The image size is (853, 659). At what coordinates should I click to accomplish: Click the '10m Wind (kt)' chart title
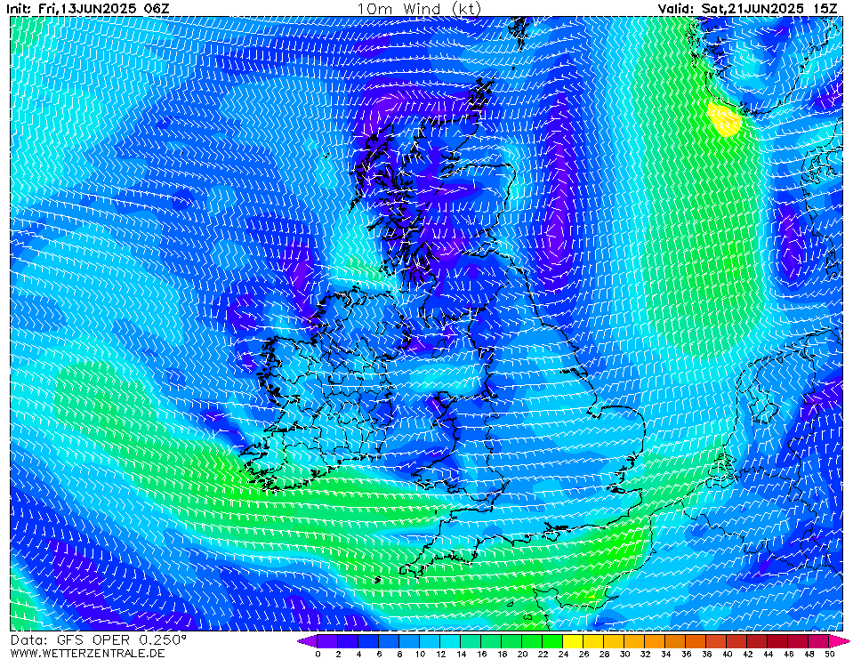[419, 9]
